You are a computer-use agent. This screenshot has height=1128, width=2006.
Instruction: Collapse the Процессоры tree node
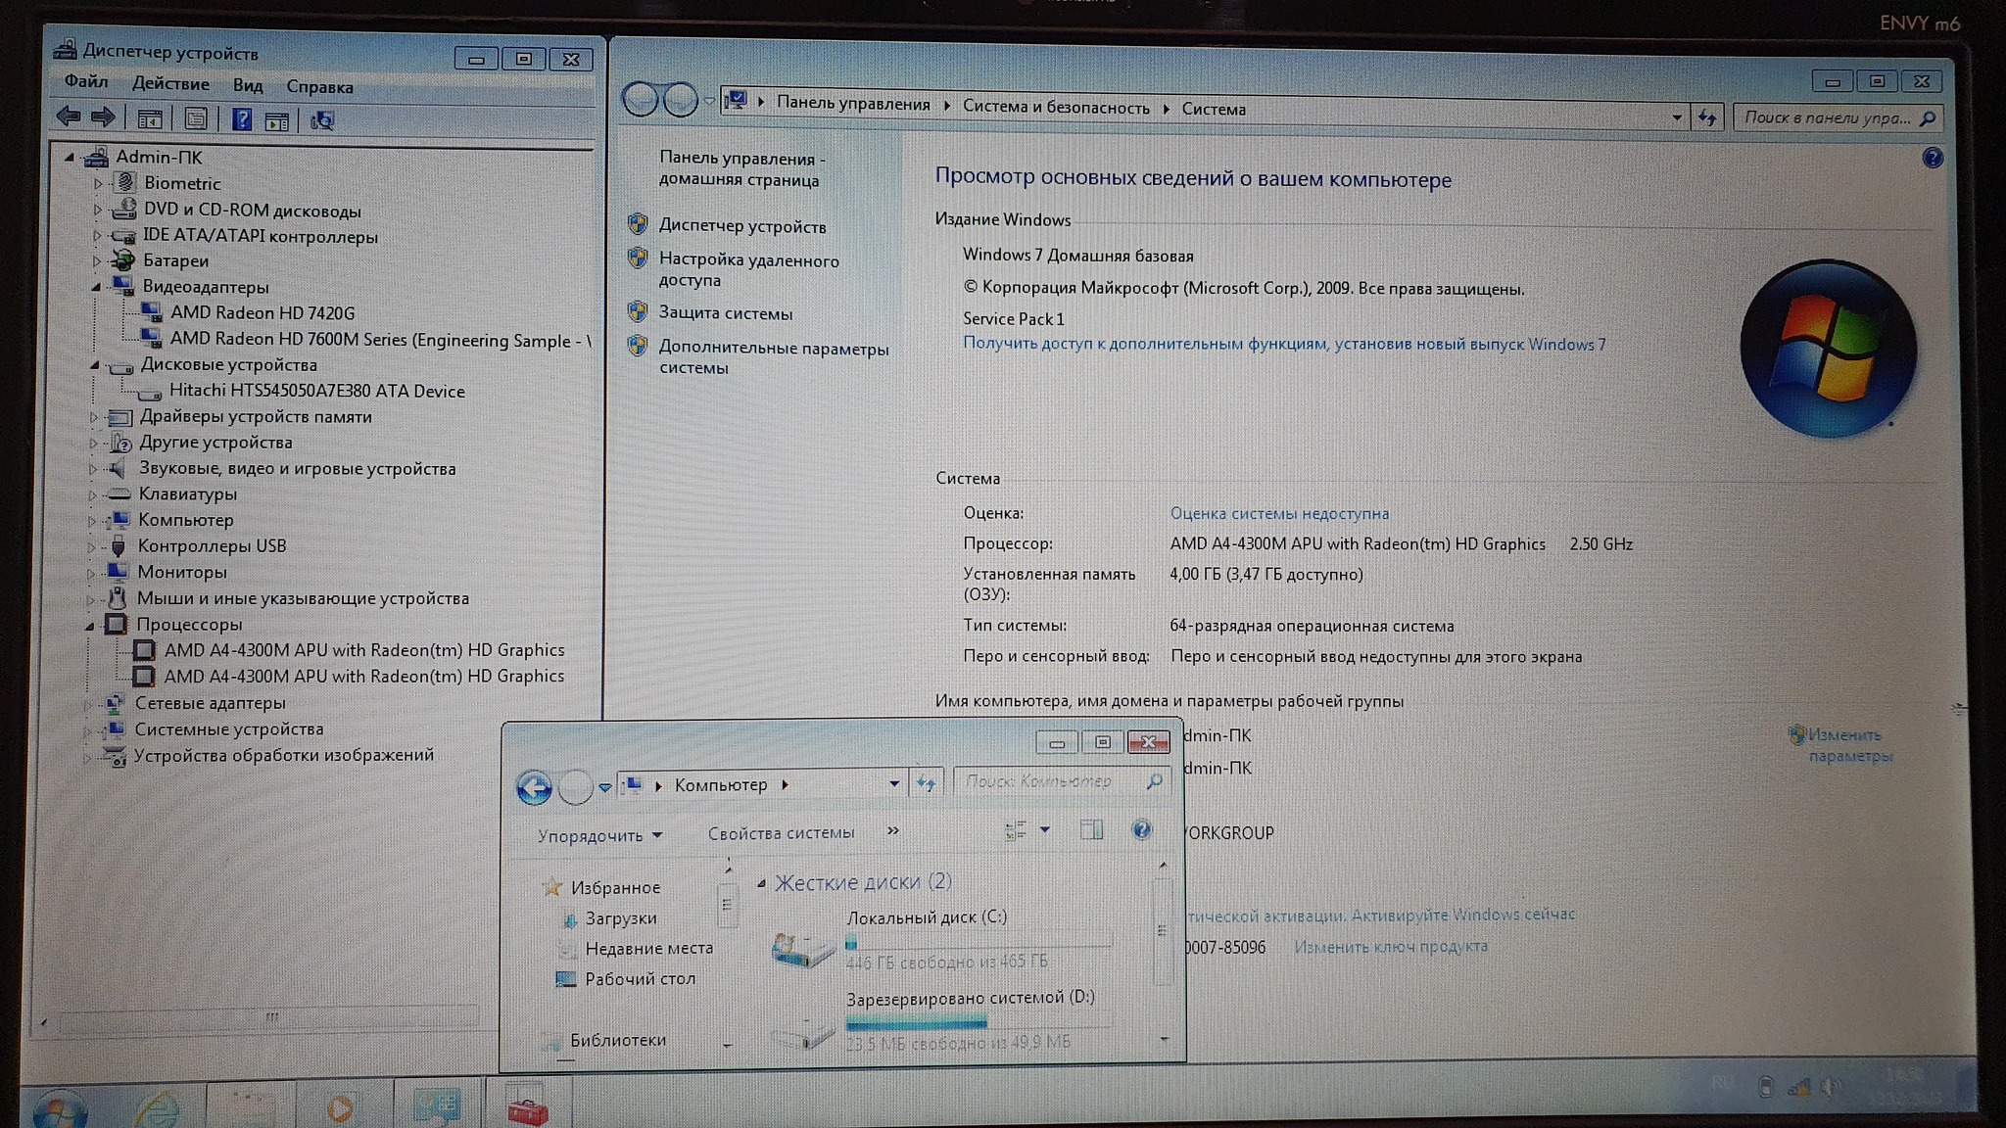(x=90, y=625)
